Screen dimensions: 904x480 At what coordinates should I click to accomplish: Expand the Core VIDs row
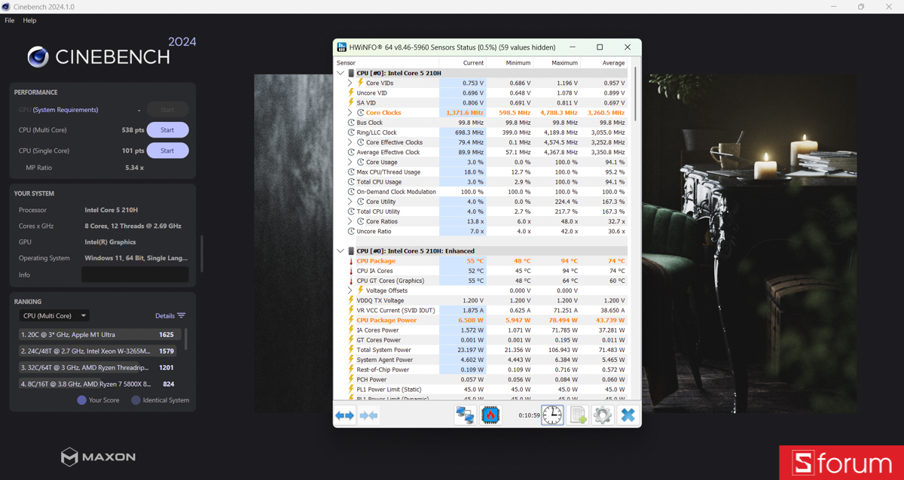coord(350,83)
